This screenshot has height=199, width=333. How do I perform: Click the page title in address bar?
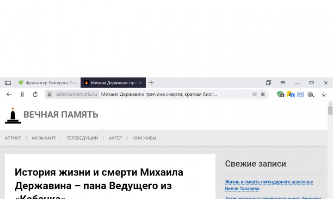pyautogui.click(x=159, y=94)
